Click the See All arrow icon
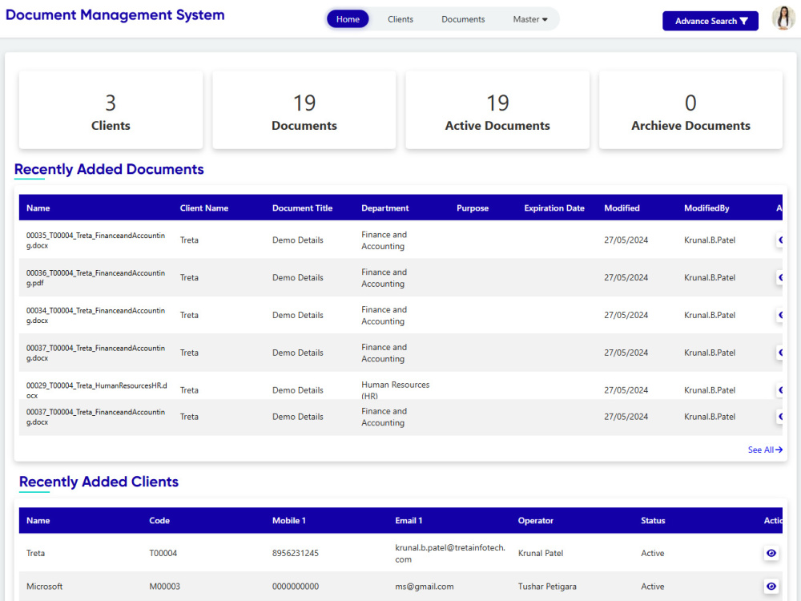 coord(779,450)
